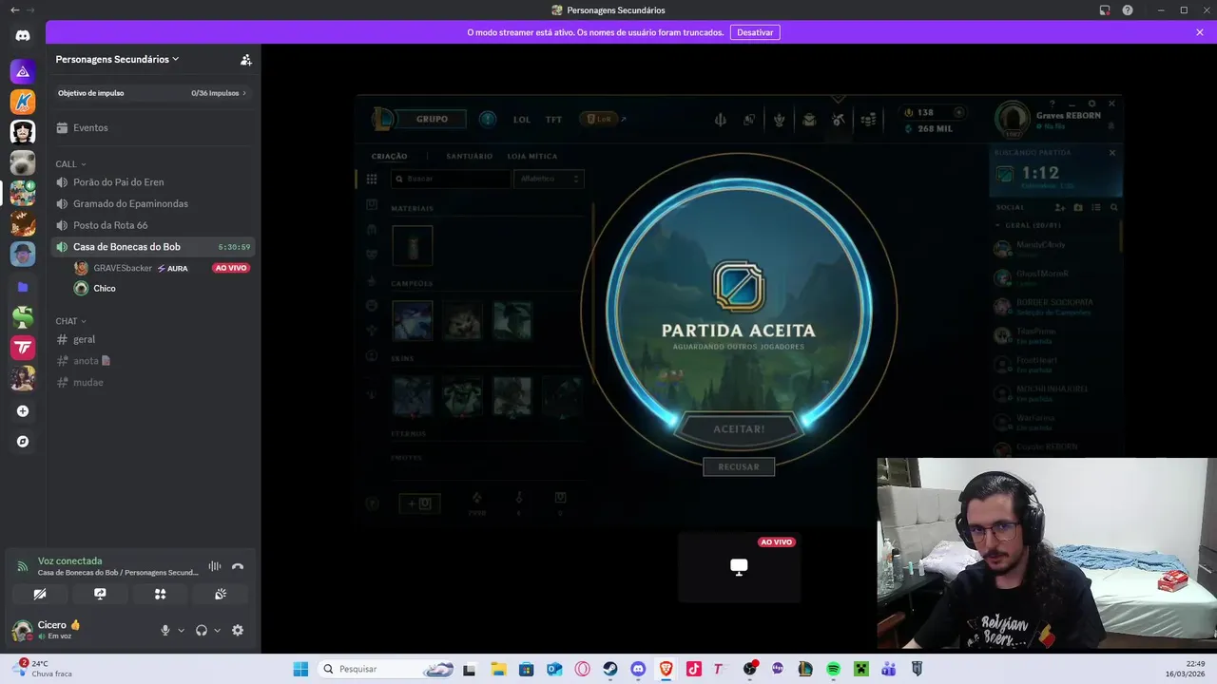The height and width of the screenshot is (684, 1217).
Task: Select the LOL tab in League client
Action: (x=522, y=120)
